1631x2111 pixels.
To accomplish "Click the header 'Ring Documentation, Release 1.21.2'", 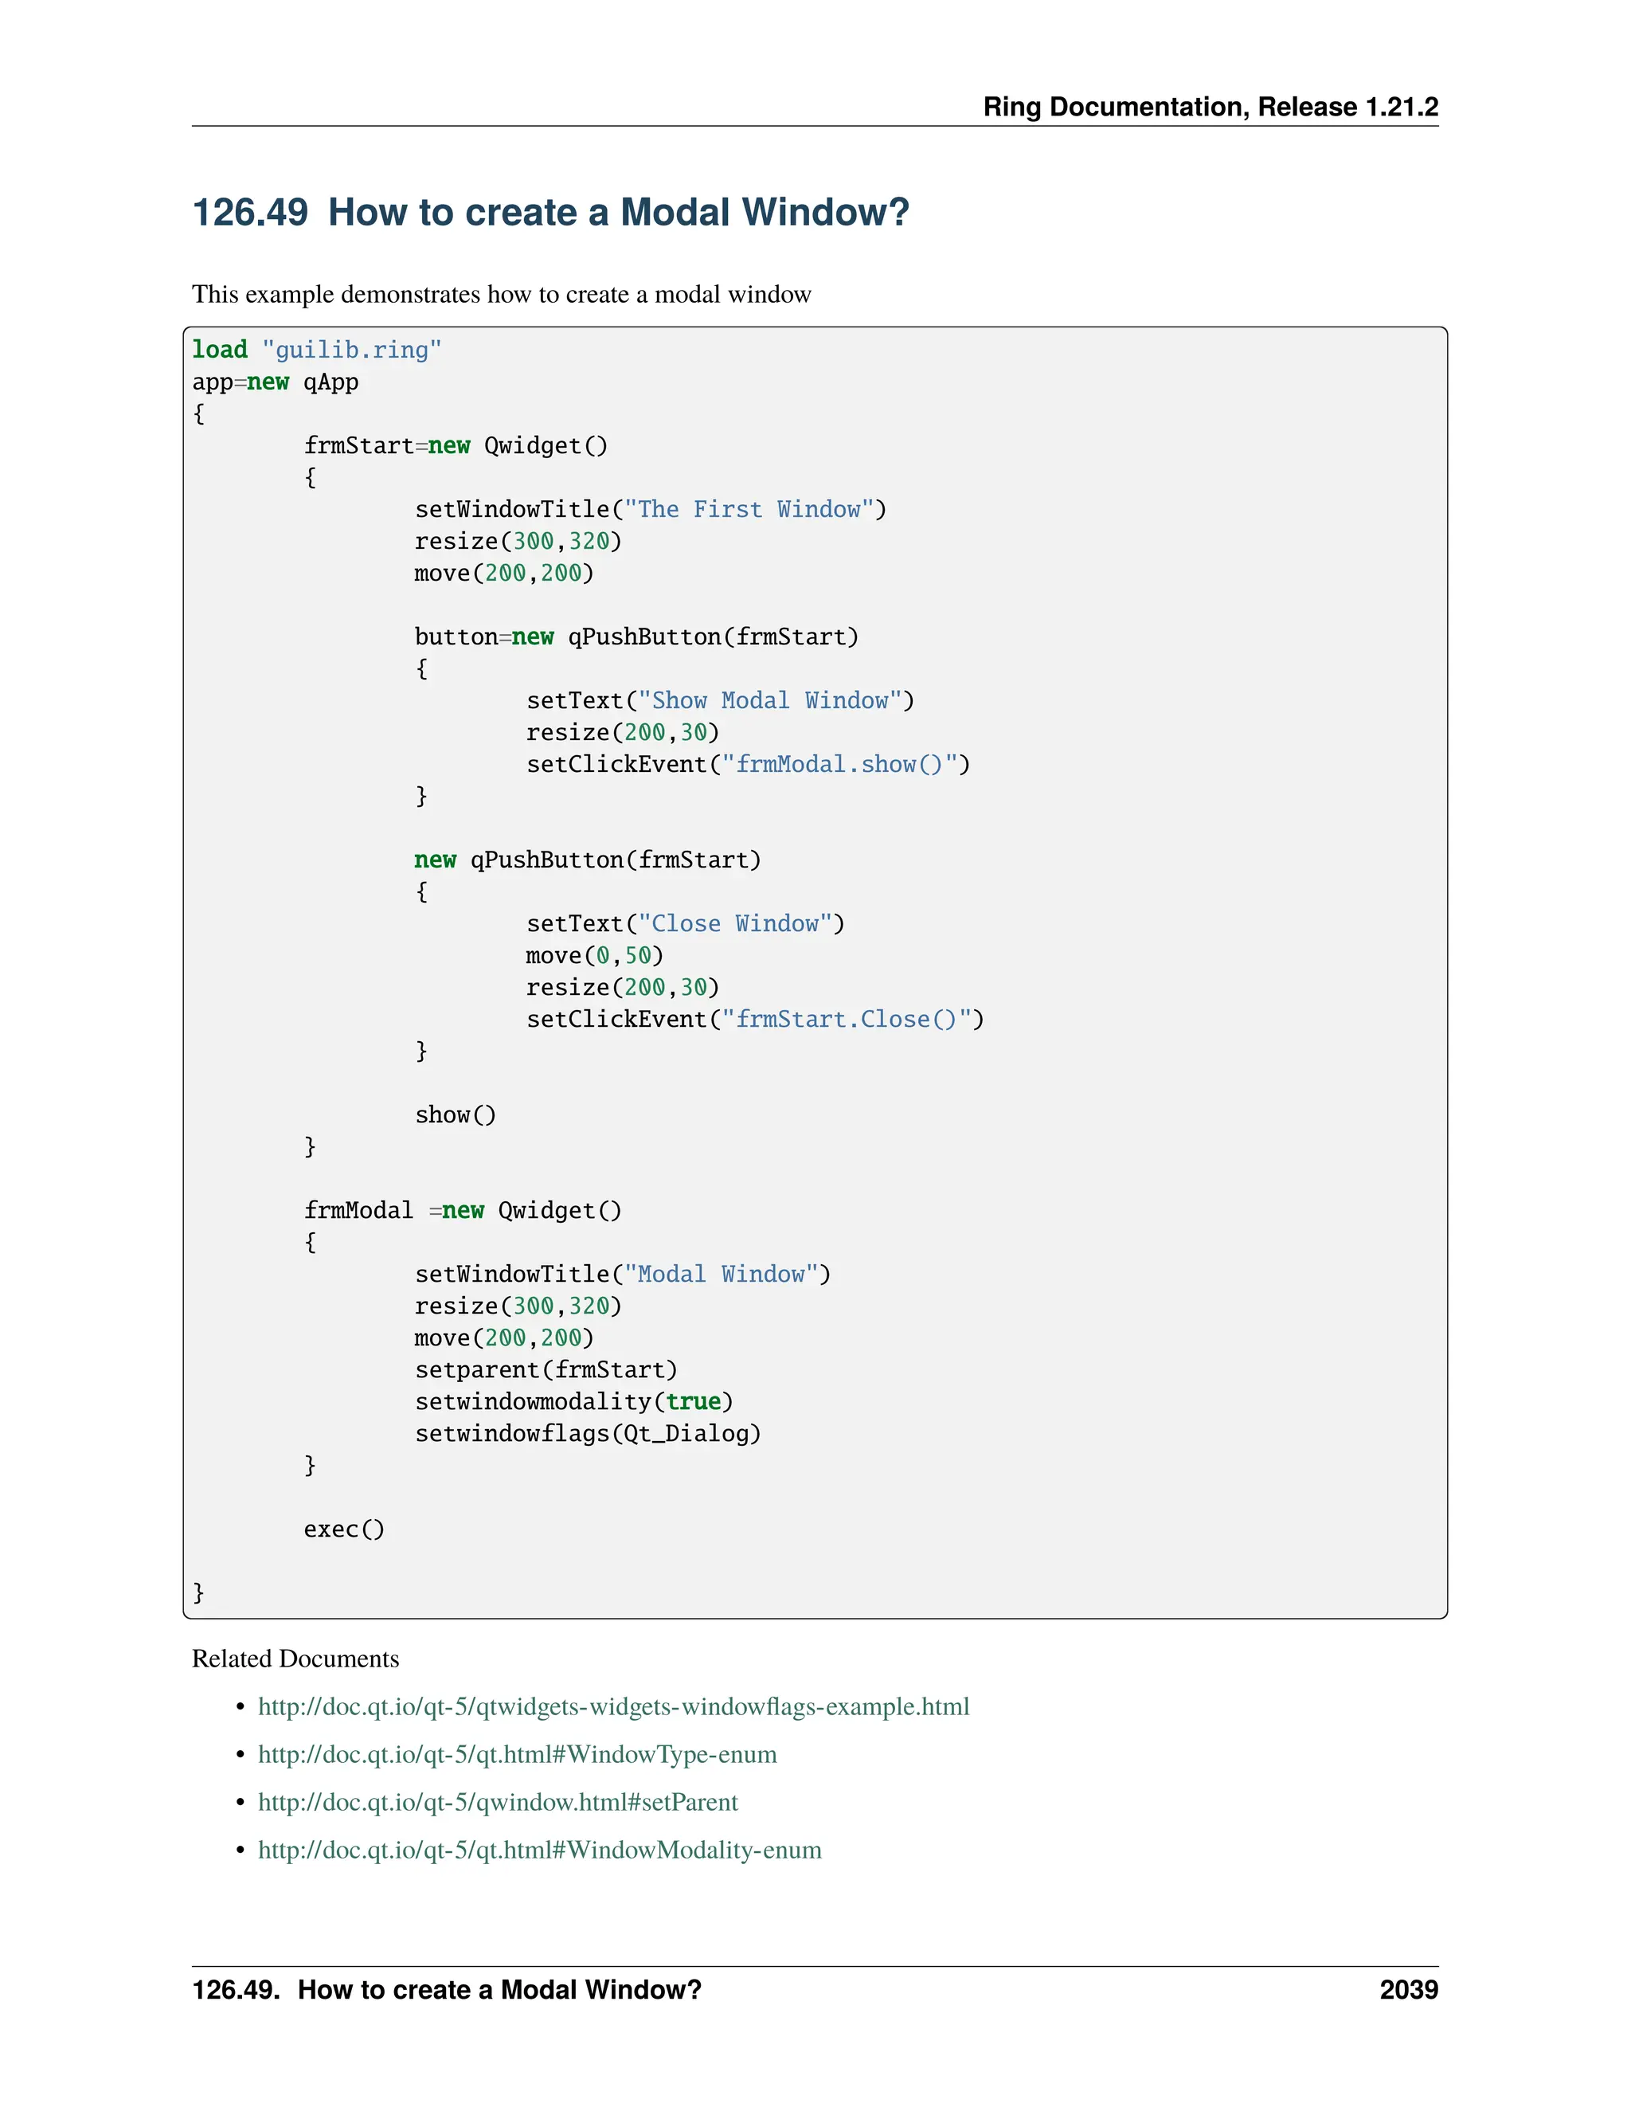I will [1210, 106].
